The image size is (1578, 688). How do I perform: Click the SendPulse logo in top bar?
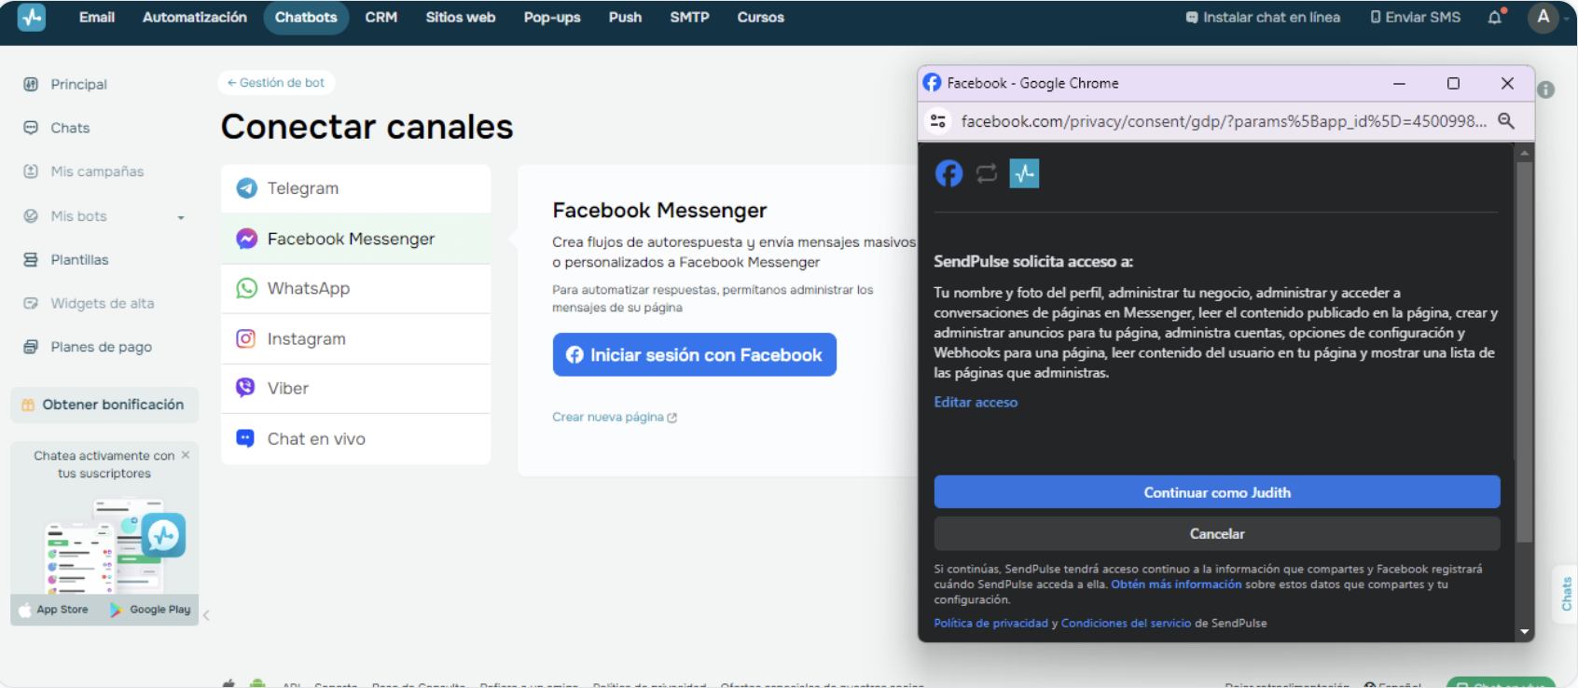32,17
